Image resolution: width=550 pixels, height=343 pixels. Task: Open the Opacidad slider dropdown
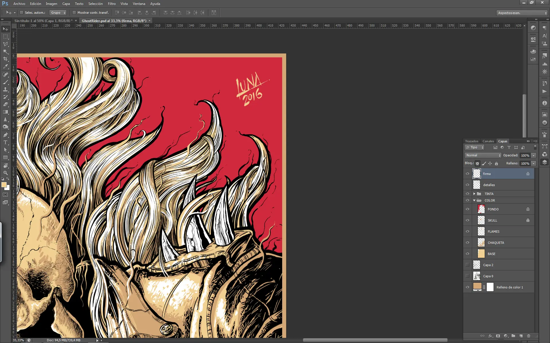(533, 155)
